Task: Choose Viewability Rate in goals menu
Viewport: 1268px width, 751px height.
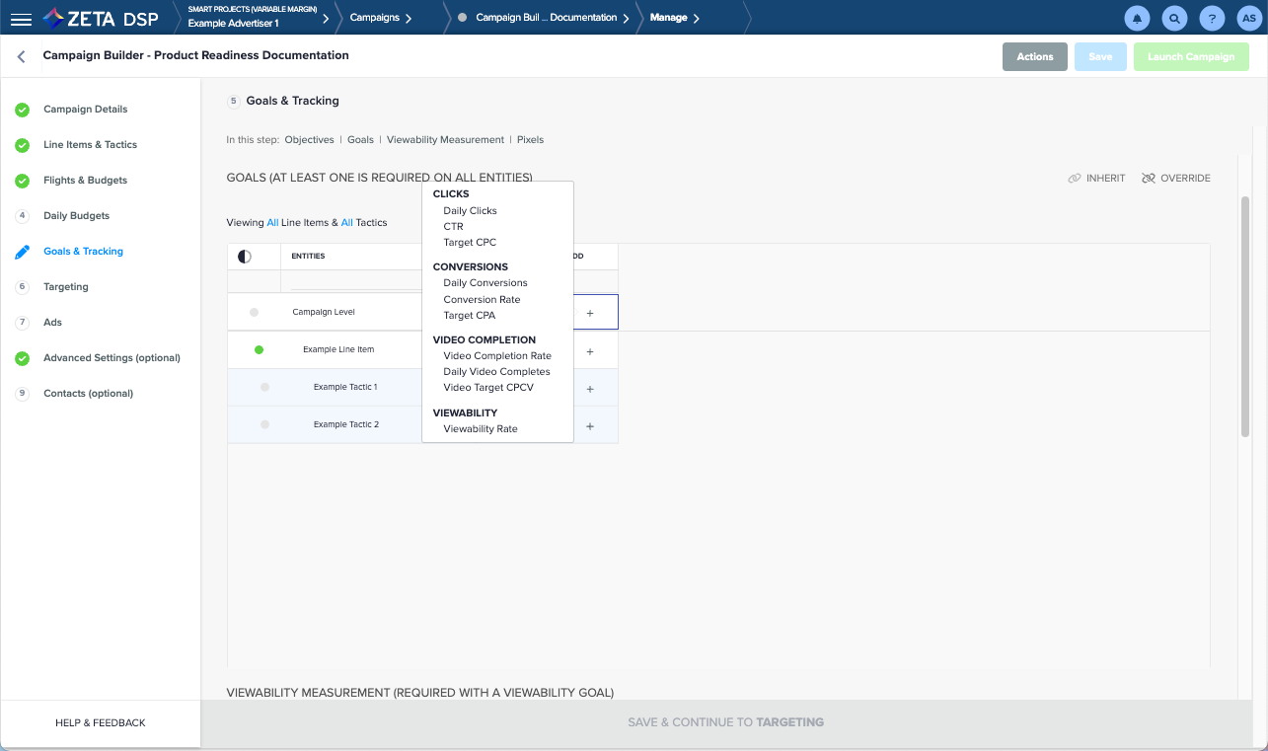Action: (x=481, y=429)
